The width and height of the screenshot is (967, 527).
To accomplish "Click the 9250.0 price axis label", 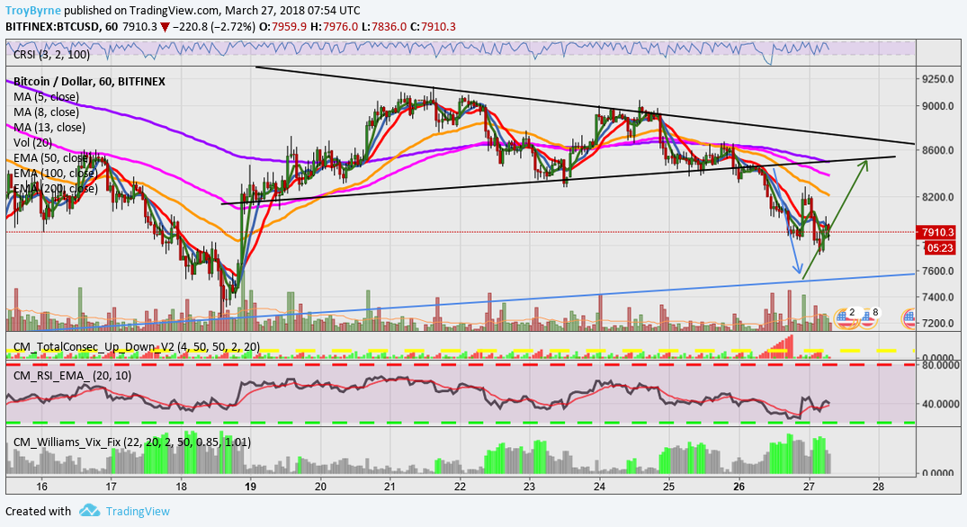I will [x=938, y=79].
